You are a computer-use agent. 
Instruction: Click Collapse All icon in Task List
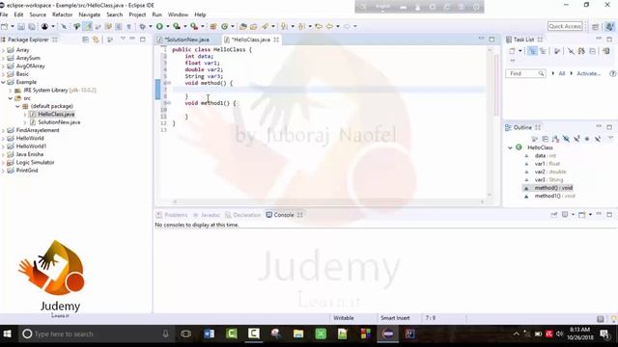[x=592, y=51]
